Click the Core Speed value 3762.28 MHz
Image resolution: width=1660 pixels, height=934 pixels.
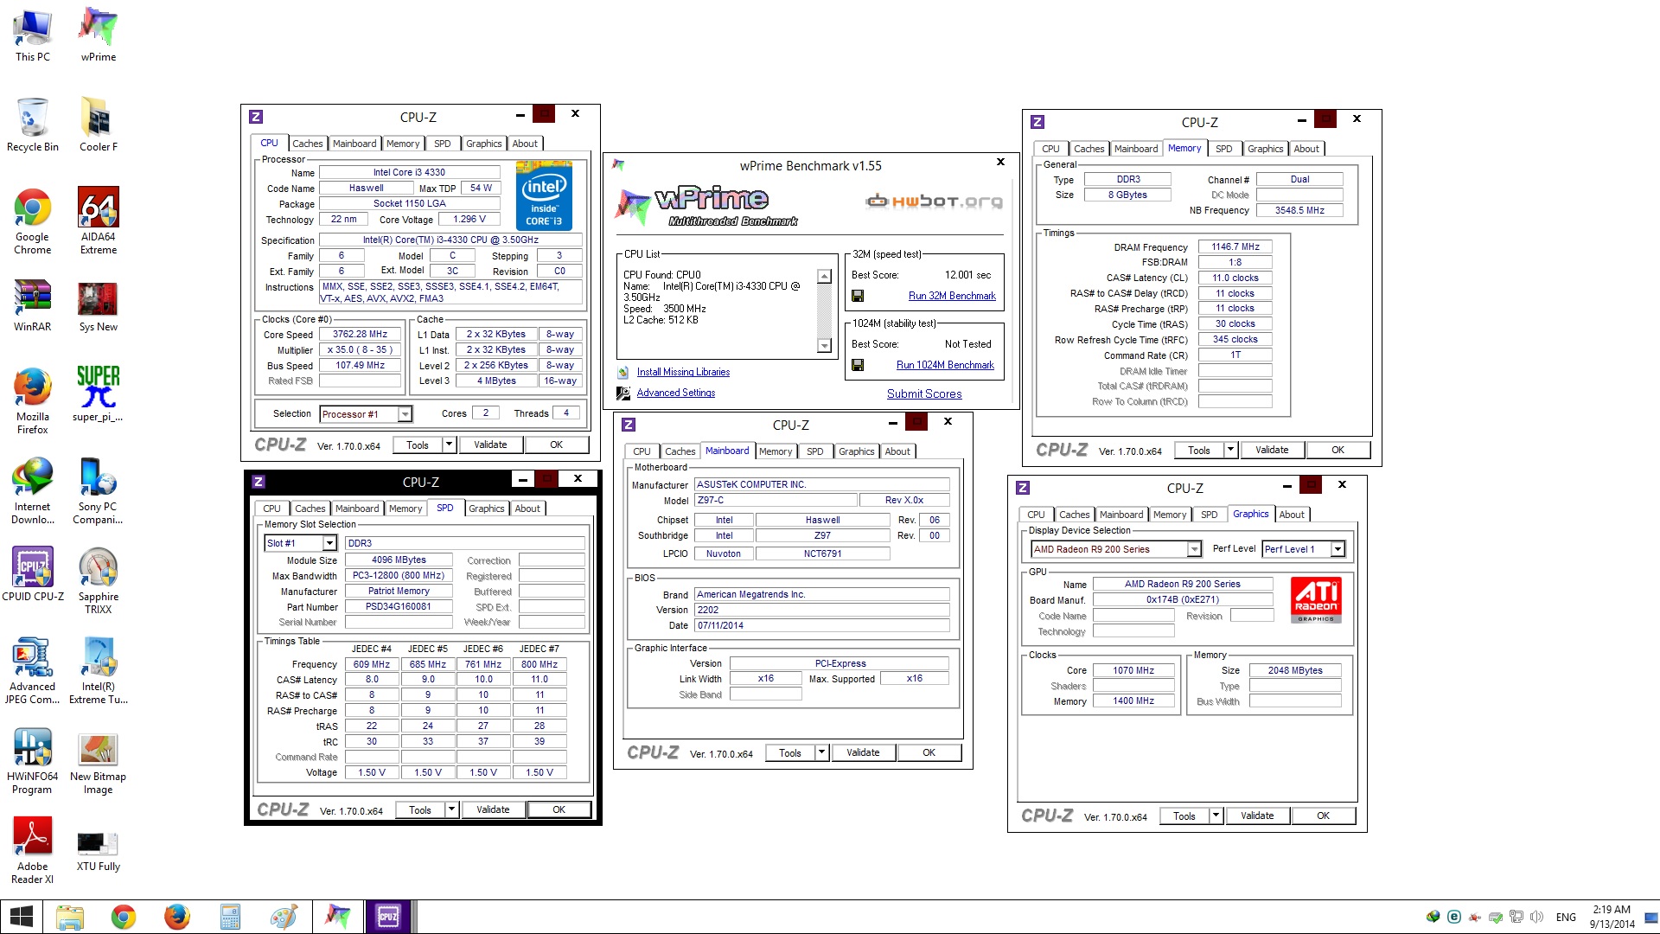[x=360, y=334]
